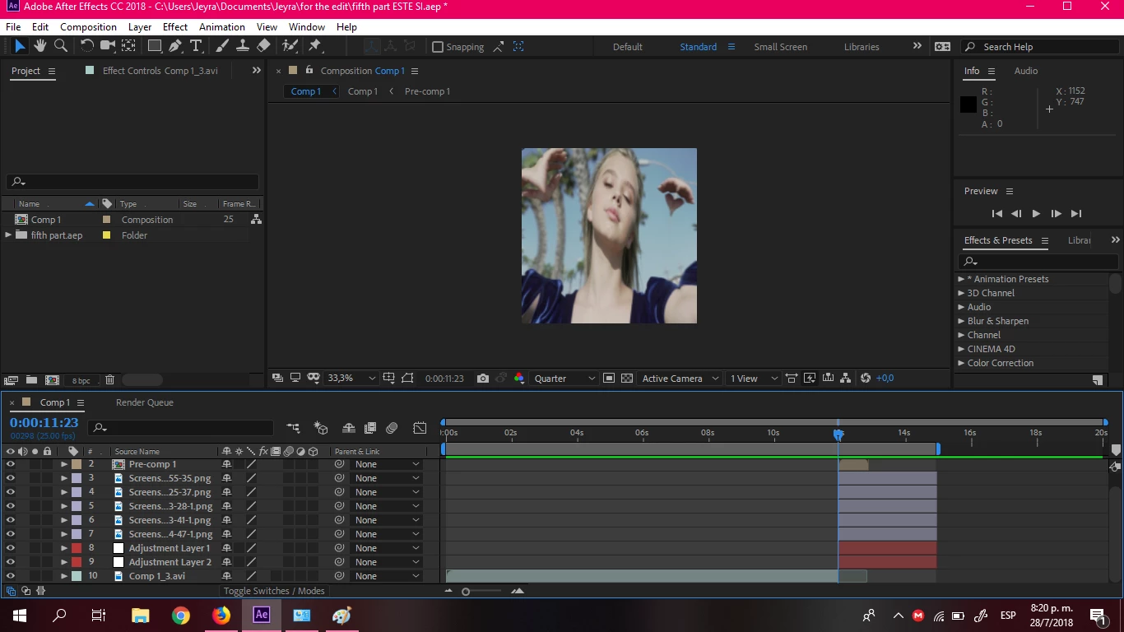1124x632 pixels.
Task: Play the preview
Action: tap(1036, 214)
